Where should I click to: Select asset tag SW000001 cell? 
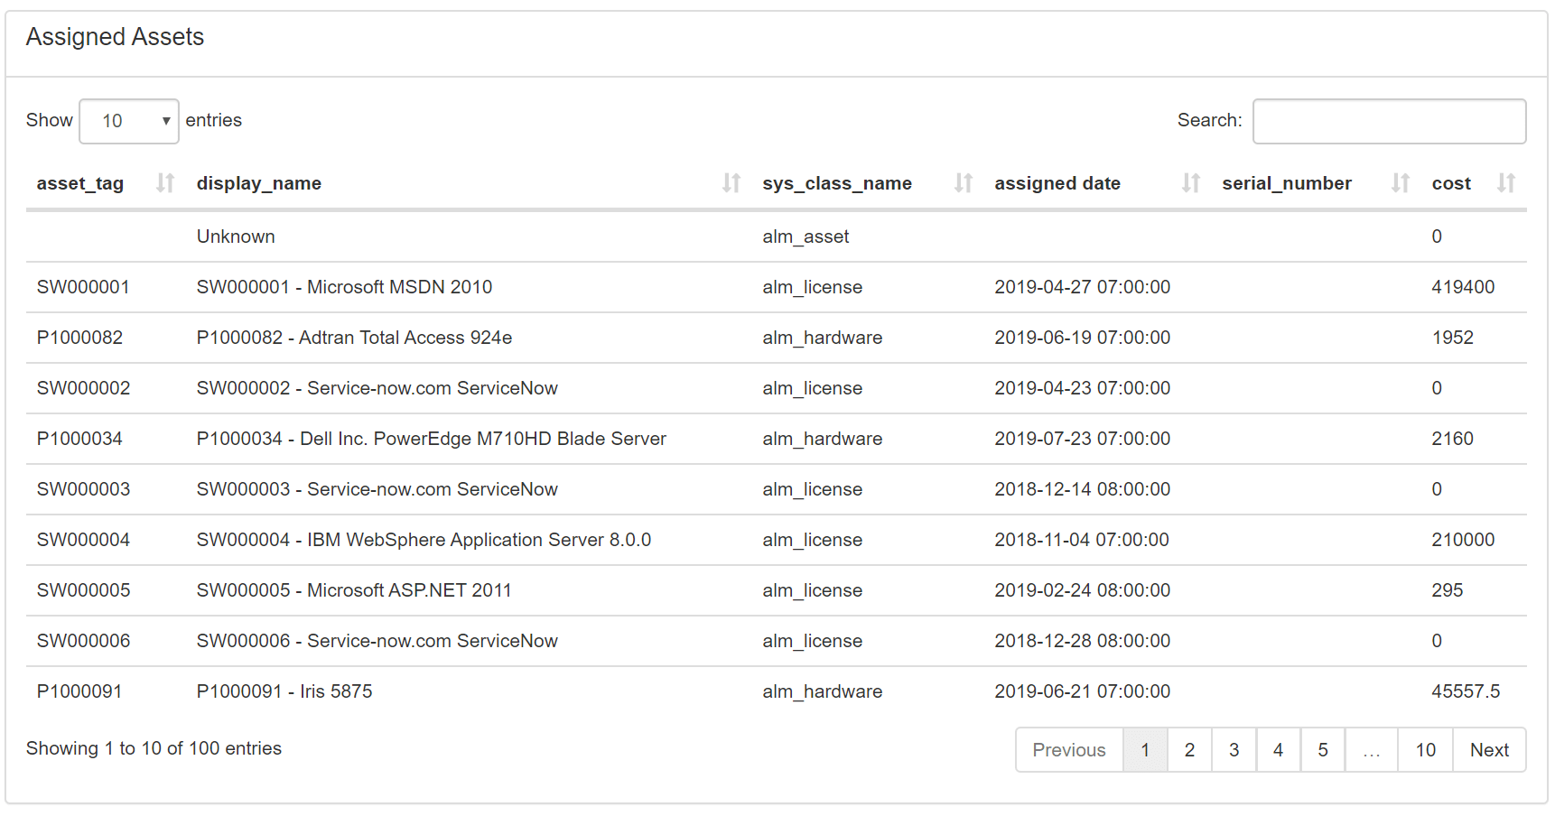83,287
